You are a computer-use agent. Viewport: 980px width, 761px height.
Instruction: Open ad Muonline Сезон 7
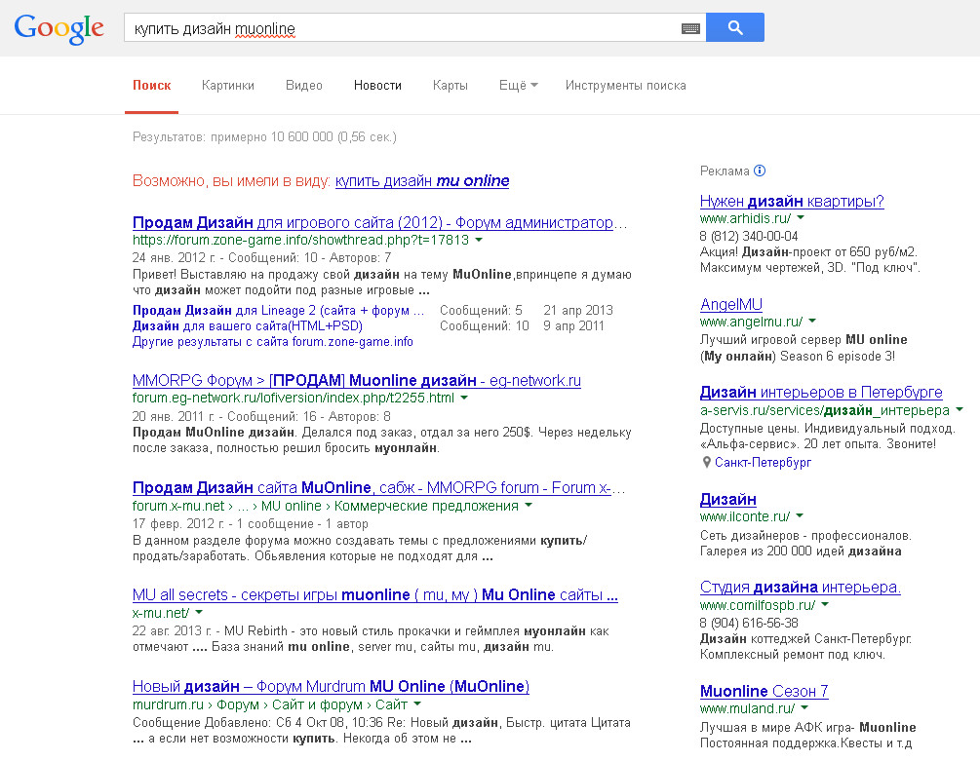(x=764, y=692)
